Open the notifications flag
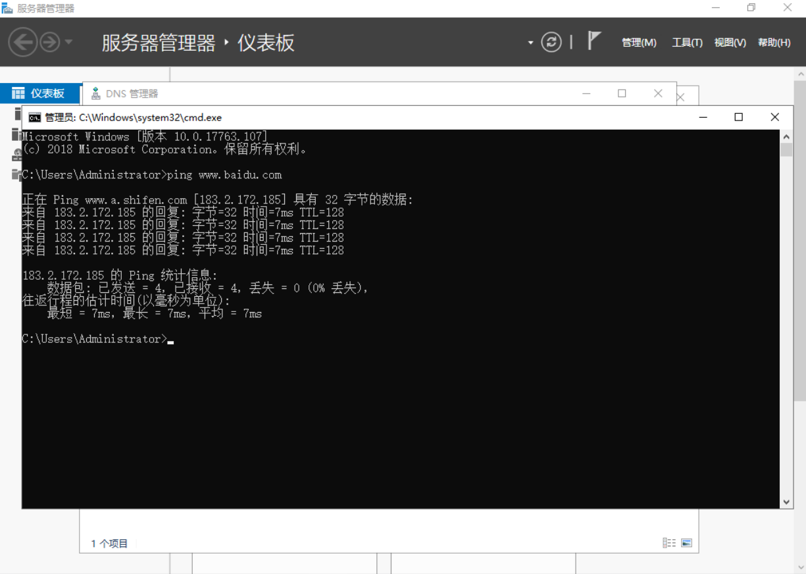The width and height of the screenshot is (806, 574). coord(593,39)
